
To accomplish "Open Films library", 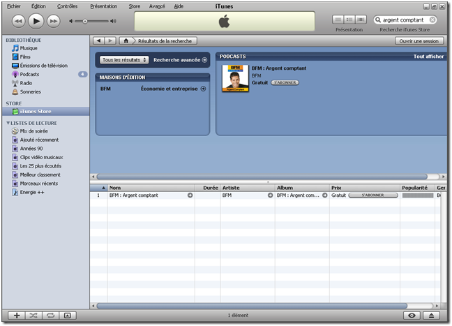I will pos(25,57).
